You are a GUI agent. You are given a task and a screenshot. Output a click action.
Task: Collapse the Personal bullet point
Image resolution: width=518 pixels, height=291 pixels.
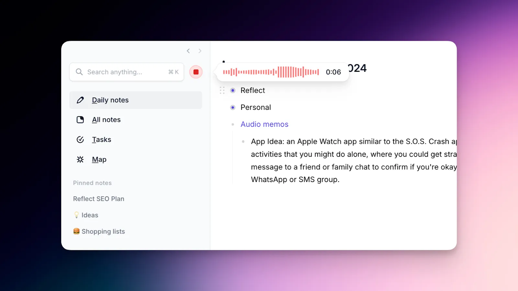(x=233, y=107)
